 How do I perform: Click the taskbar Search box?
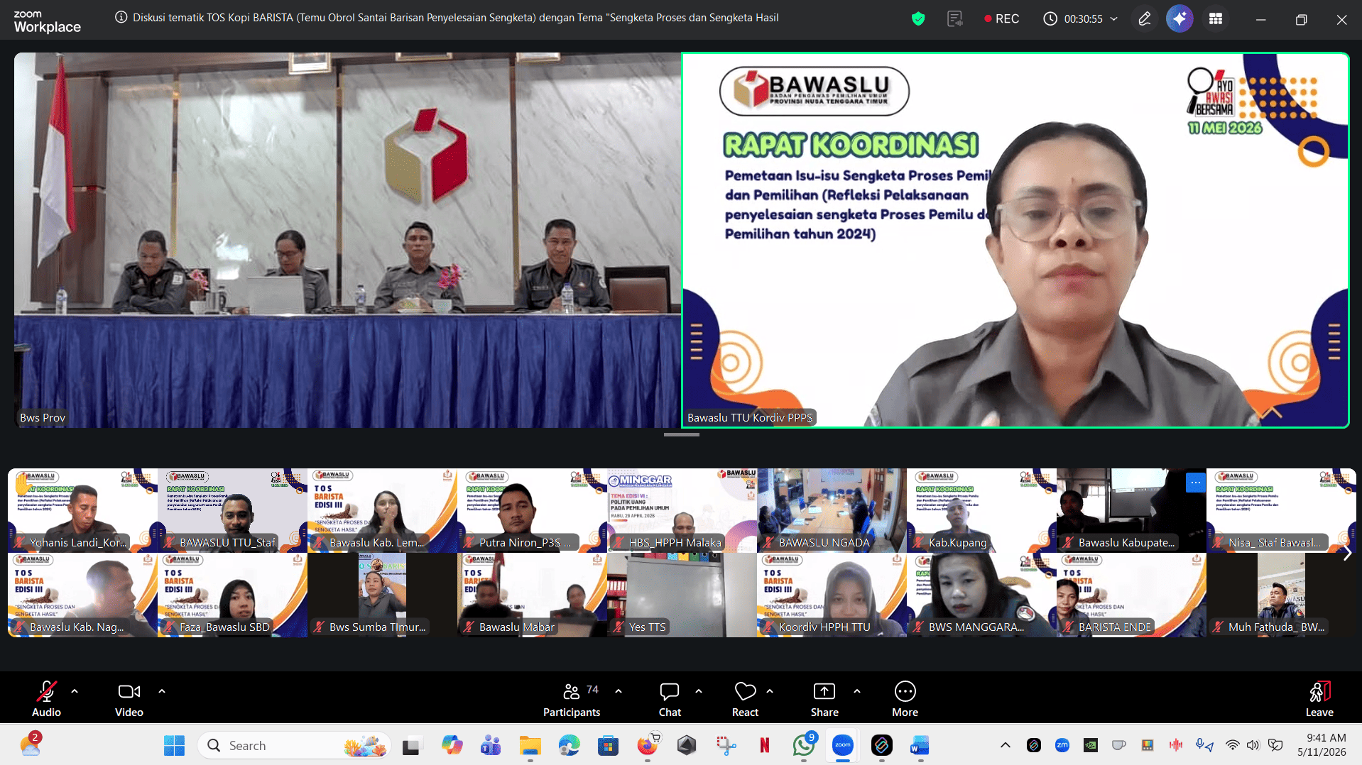[294, 745]
